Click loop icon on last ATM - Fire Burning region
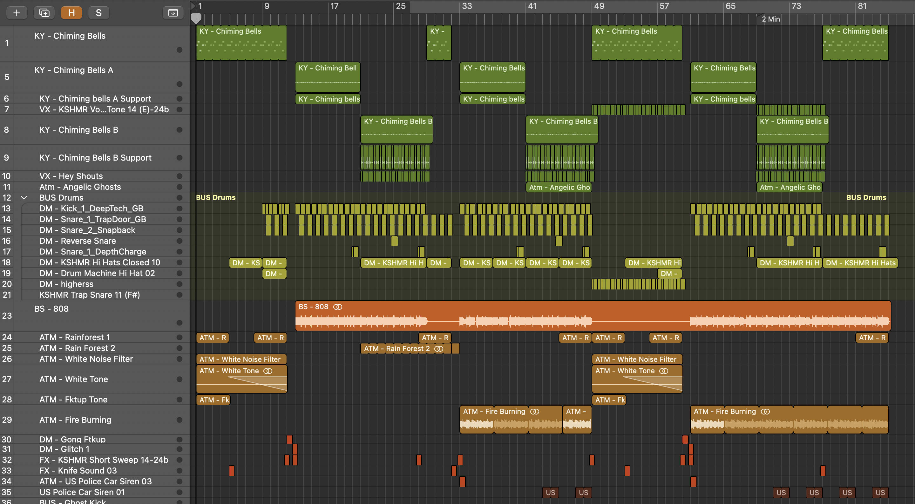915x504 pixels. [x=766, y=411]
